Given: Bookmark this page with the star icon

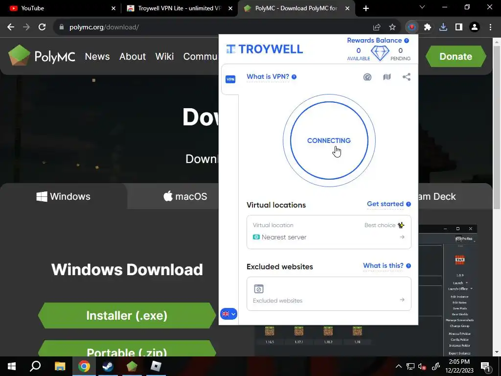Looking at the screenshot, I should point(392,27).
